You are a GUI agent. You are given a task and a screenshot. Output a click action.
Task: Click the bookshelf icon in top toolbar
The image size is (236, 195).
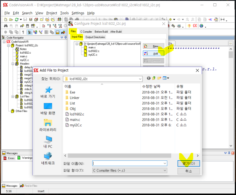(x=60, y=19)
